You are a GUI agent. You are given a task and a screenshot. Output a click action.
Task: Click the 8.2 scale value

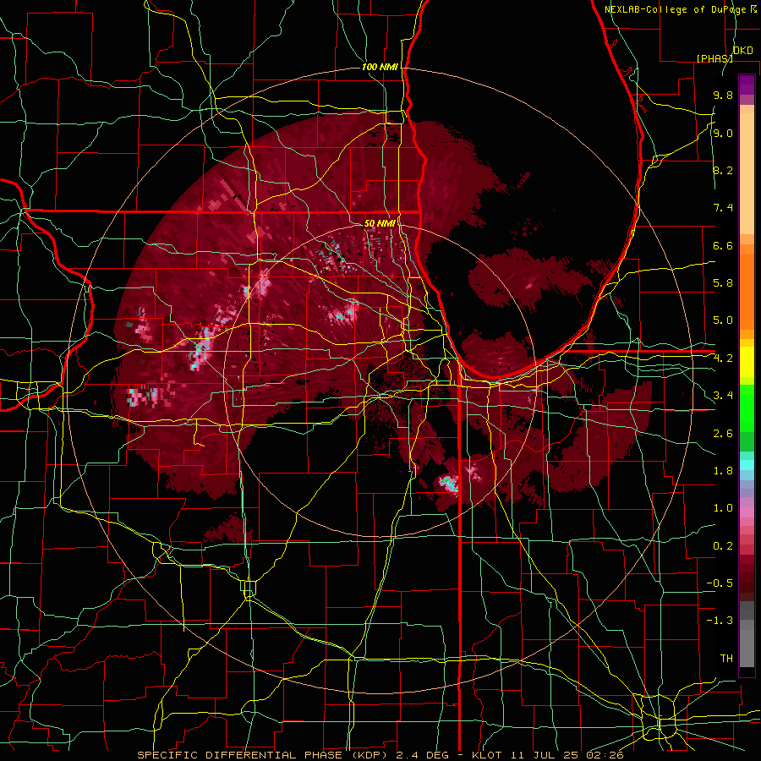(723, 170)
